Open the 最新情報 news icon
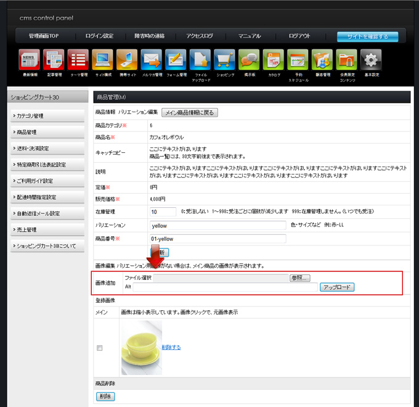The height and width of the screenshot is (407, 419). tap(30, 60)
